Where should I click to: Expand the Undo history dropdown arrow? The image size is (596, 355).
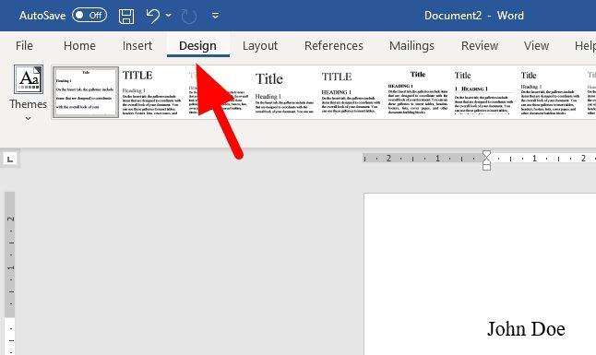click(x=169, y=16)
